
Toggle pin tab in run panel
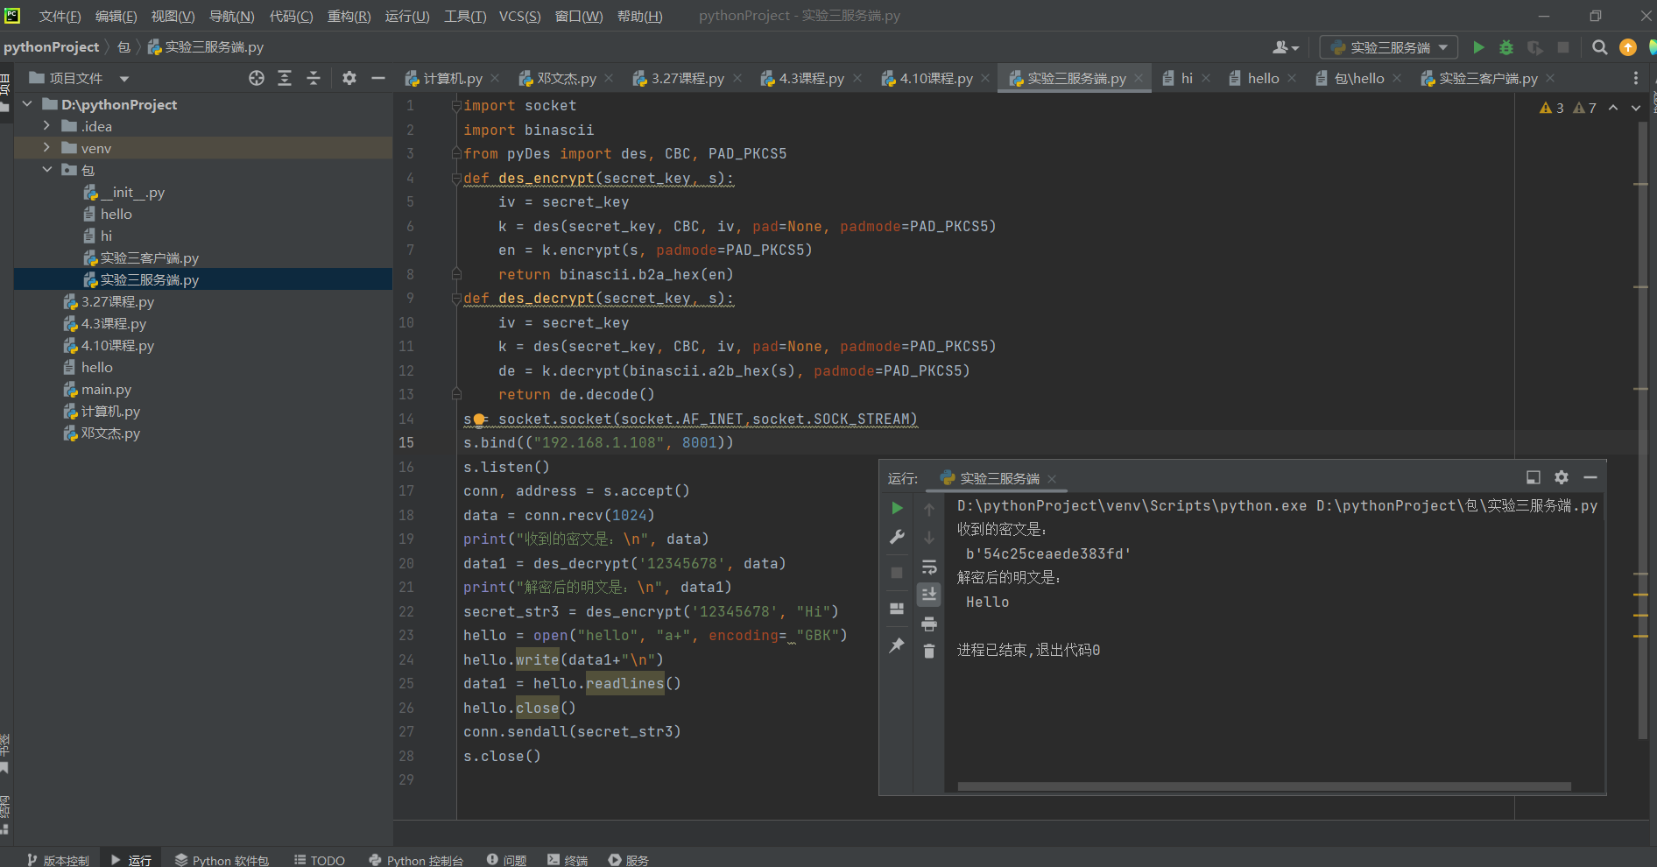(897, 645)
